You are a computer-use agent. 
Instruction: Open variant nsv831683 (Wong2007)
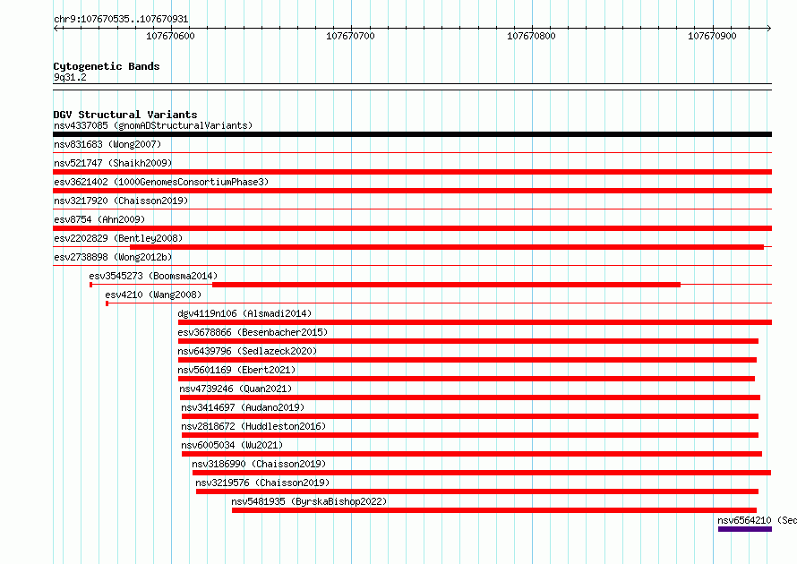point(107,144)
